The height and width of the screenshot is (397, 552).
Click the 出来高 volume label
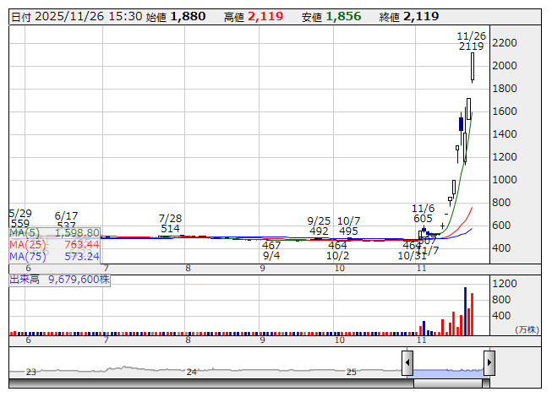click(59, 278)
